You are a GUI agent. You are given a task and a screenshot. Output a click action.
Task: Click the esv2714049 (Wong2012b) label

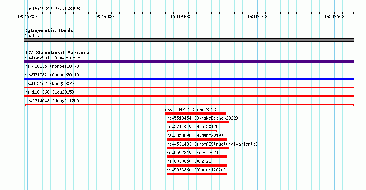pos(194,127)
